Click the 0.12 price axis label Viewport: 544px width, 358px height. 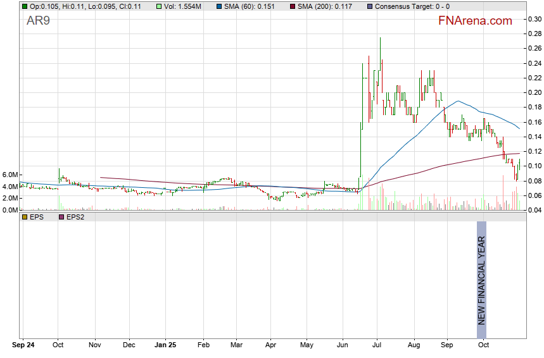click(x=535, y=152)
